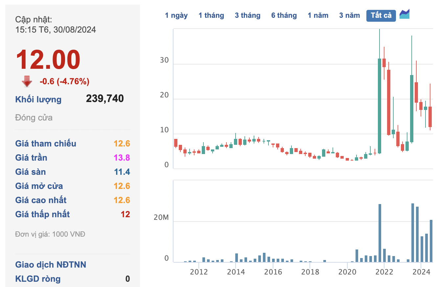Click the volume value 239,740
439x287 pixels.
tap(105, 98)
